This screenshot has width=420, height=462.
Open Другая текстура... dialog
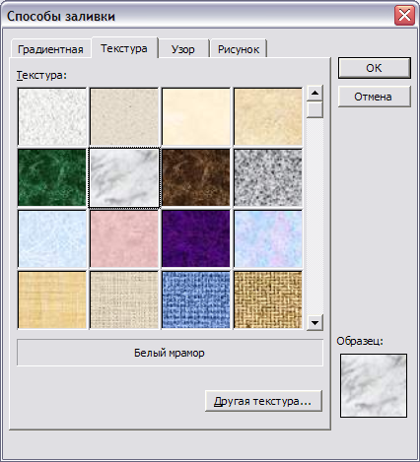(263, 401)
